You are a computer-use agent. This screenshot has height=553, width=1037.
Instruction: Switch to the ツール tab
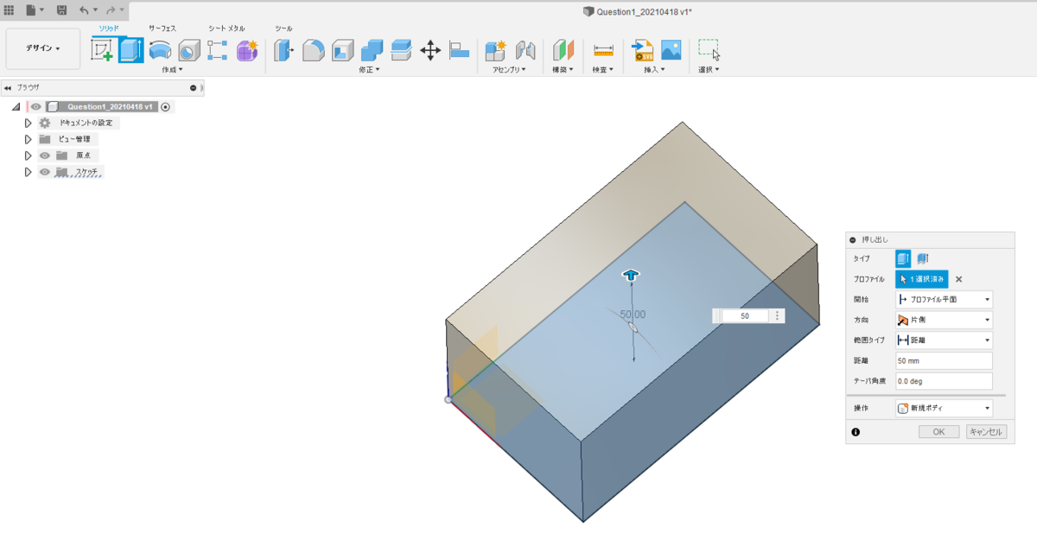(x=283, y=29)
